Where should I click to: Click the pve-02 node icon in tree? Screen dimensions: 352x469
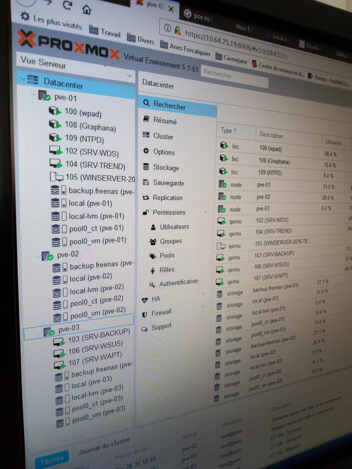tap(48, 256)
